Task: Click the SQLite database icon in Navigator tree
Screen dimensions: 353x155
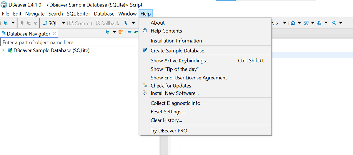Action: coord(10,50)
